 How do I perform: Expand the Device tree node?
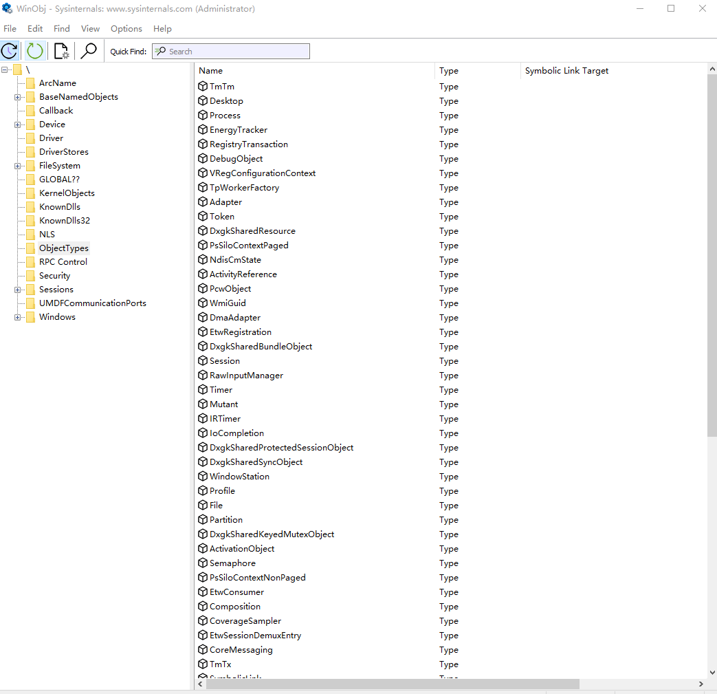17,124
